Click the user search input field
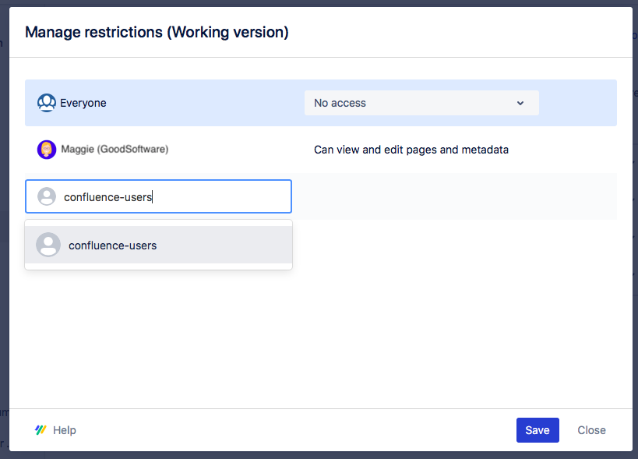The width and height of the screenshot is (638, 459). click(x=158, y=196)
